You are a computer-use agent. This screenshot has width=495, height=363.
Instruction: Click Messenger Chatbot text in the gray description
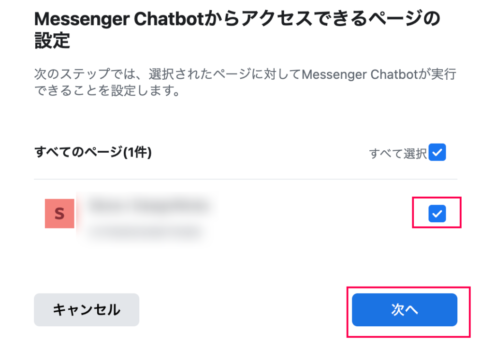coord(360,74)
